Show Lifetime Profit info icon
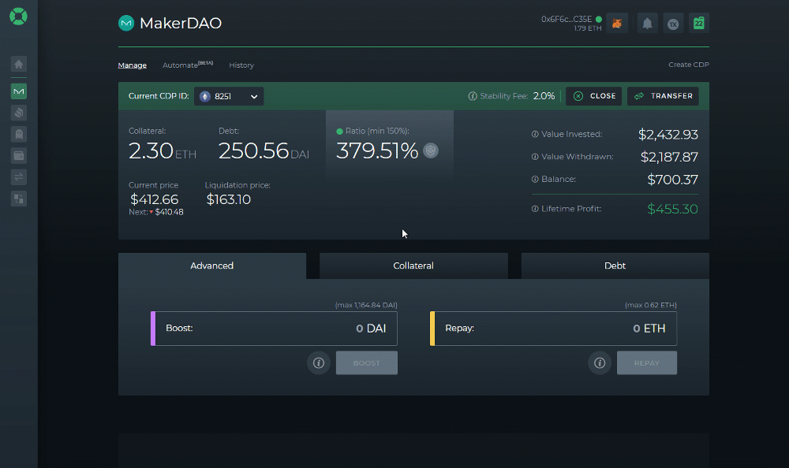789x468 pixels. tap(535, 209)
